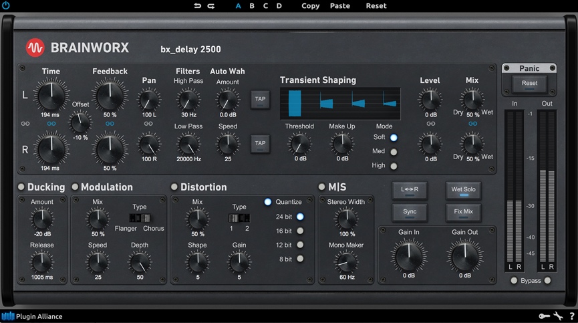
Task: Select Med transient mode
Action: click(394, 152)
